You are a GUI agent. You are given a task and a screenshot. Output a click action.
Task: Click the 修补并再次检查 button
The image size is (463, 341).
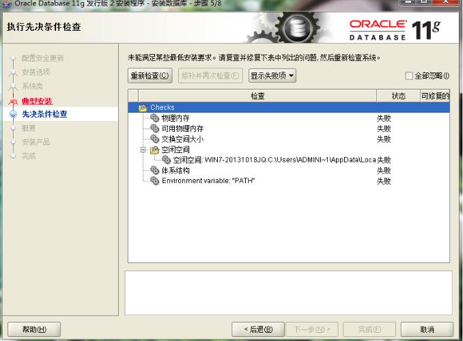click(x=210, y=76)
